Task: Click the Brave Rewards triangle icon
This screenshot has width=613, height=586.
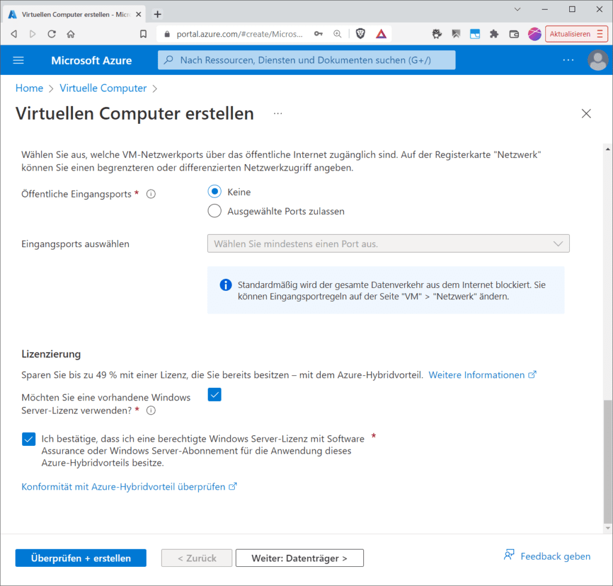Action: [381, 34]
